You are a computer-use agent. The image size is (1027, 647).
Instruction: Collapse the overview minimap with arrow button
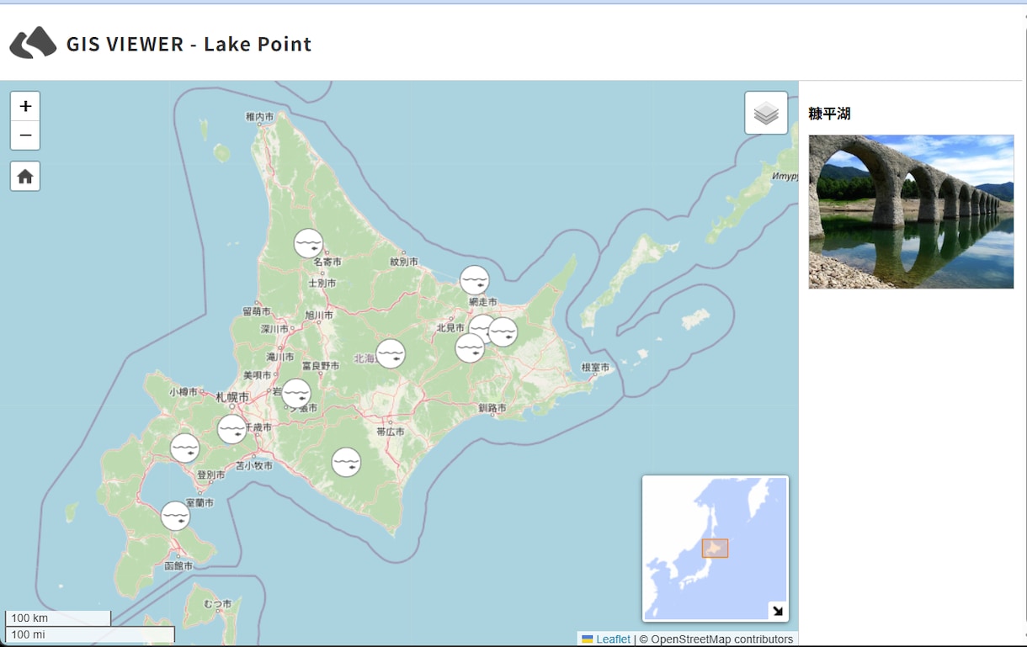778,611
